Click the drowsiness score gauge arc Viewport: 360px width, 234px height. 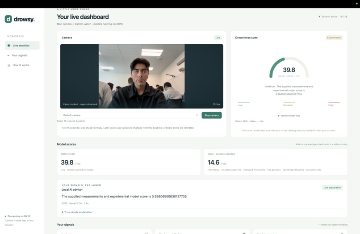pos(289,67)
